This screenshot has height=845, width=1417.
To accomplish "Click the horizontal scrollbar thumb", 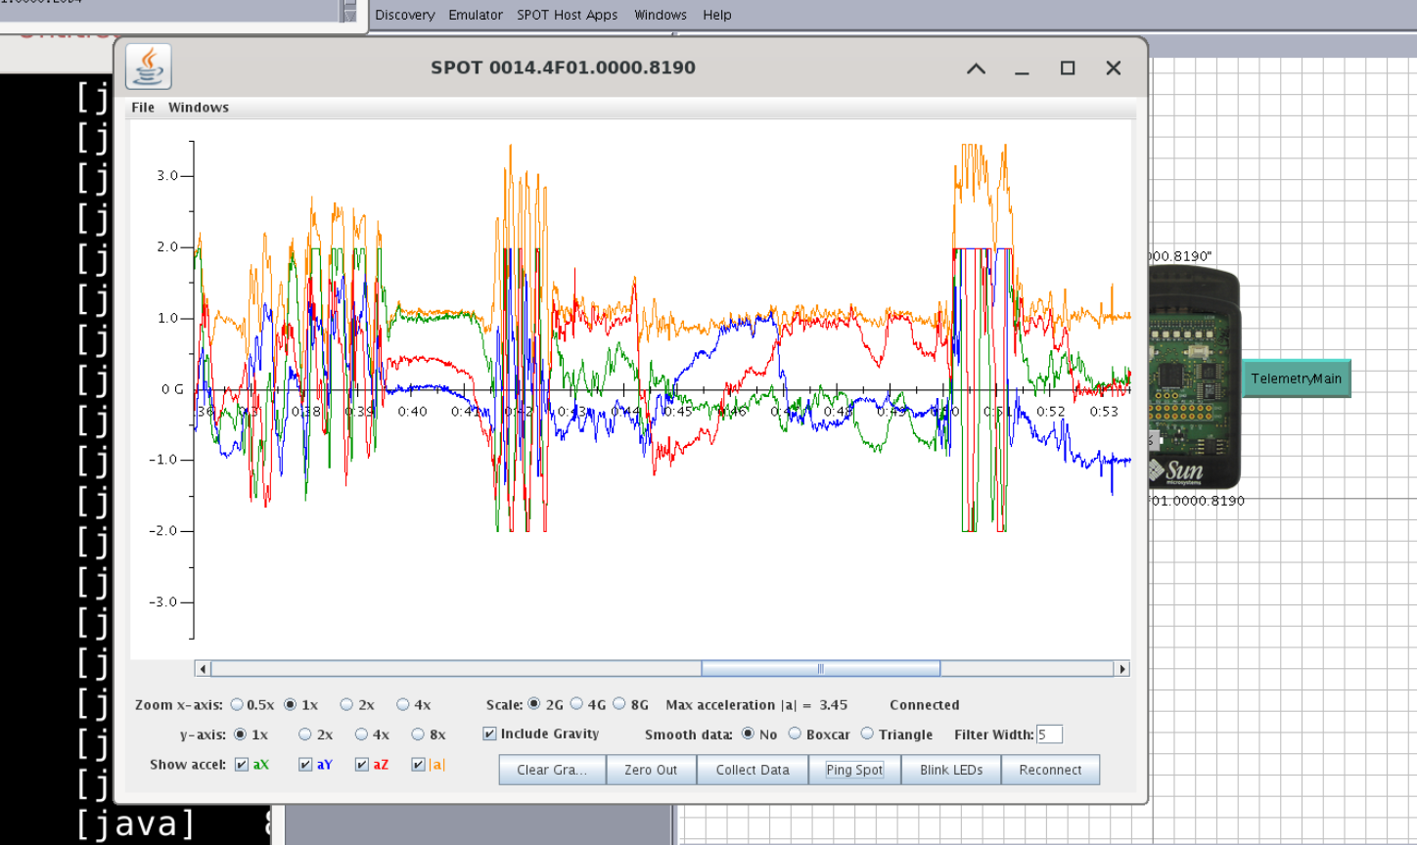I will click(820, 669).
